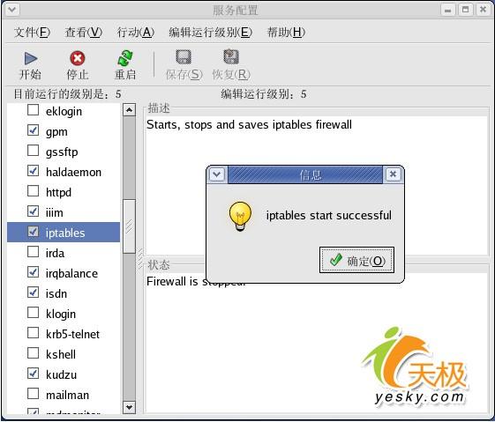
Task: Open the 帮助(H) menu
Action: 287,32
